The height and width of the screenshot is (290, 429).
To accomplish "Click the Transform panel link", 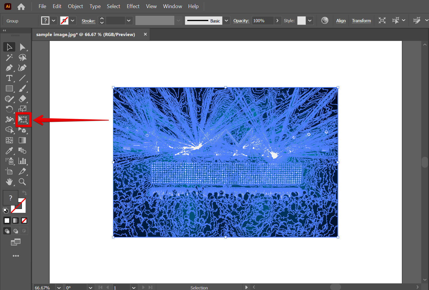I will click(361, 21).
